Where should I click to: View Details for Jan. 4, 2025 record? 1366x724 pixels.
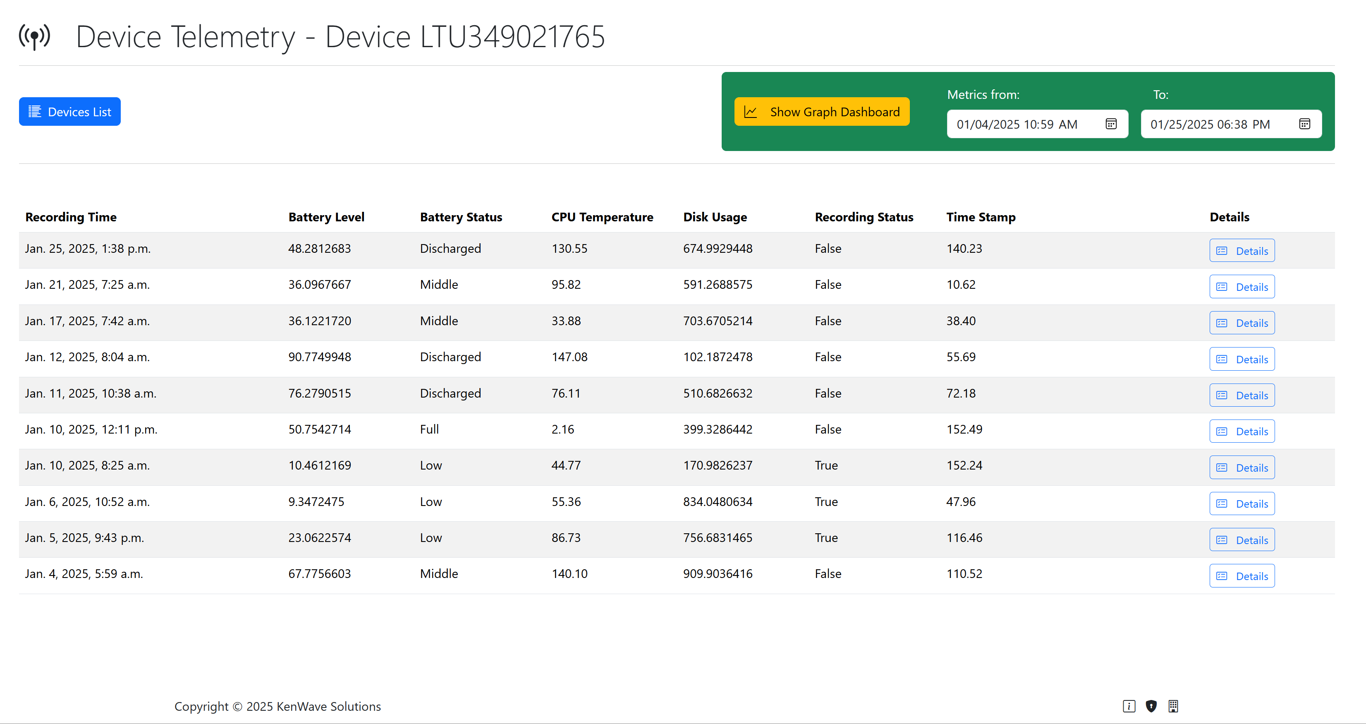click(1242, 576)
